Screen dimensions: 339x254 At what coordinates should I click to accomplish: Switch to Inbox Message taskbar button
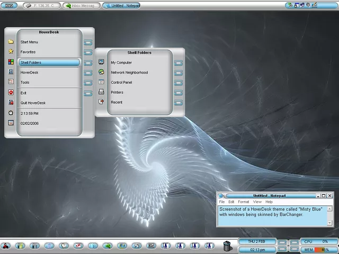tap(81, 5)
